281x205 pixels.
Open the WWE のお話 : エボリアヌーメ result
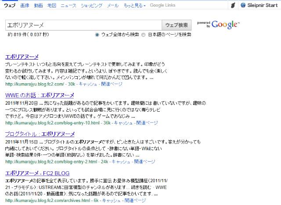(40, 95)
